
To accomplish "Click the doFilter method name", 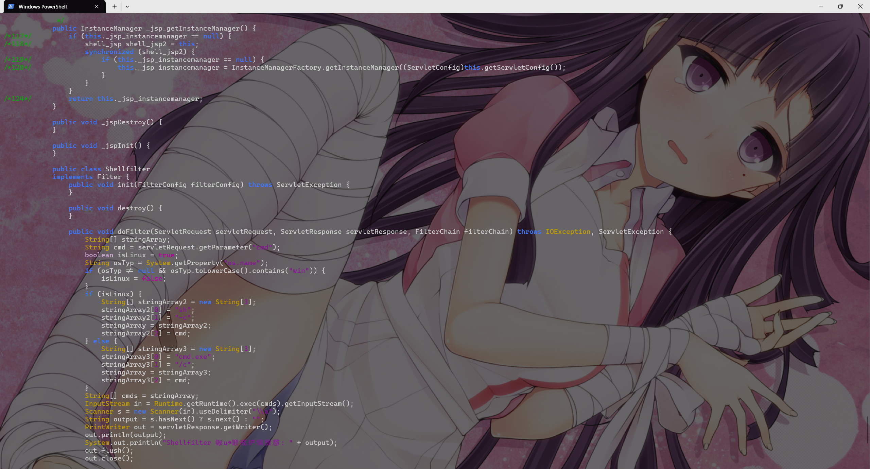I will [133, 232].
